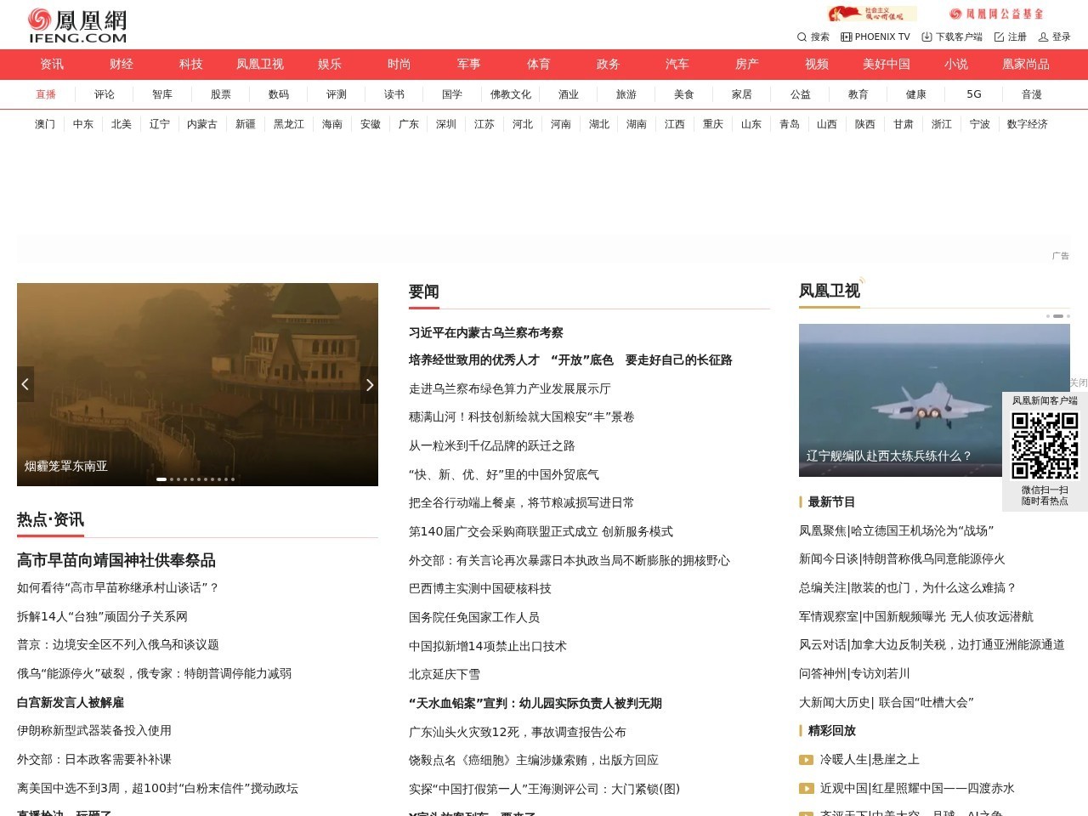Select 直播 in the secondary nav

46,94
